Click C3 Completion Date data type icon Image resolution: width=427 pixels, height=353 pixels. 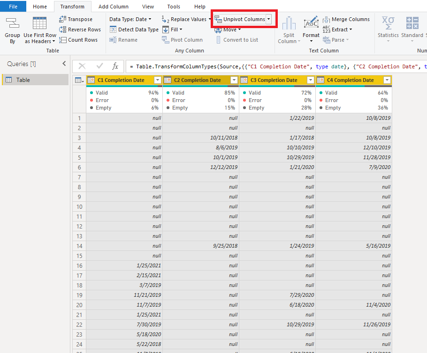(244, 80)
